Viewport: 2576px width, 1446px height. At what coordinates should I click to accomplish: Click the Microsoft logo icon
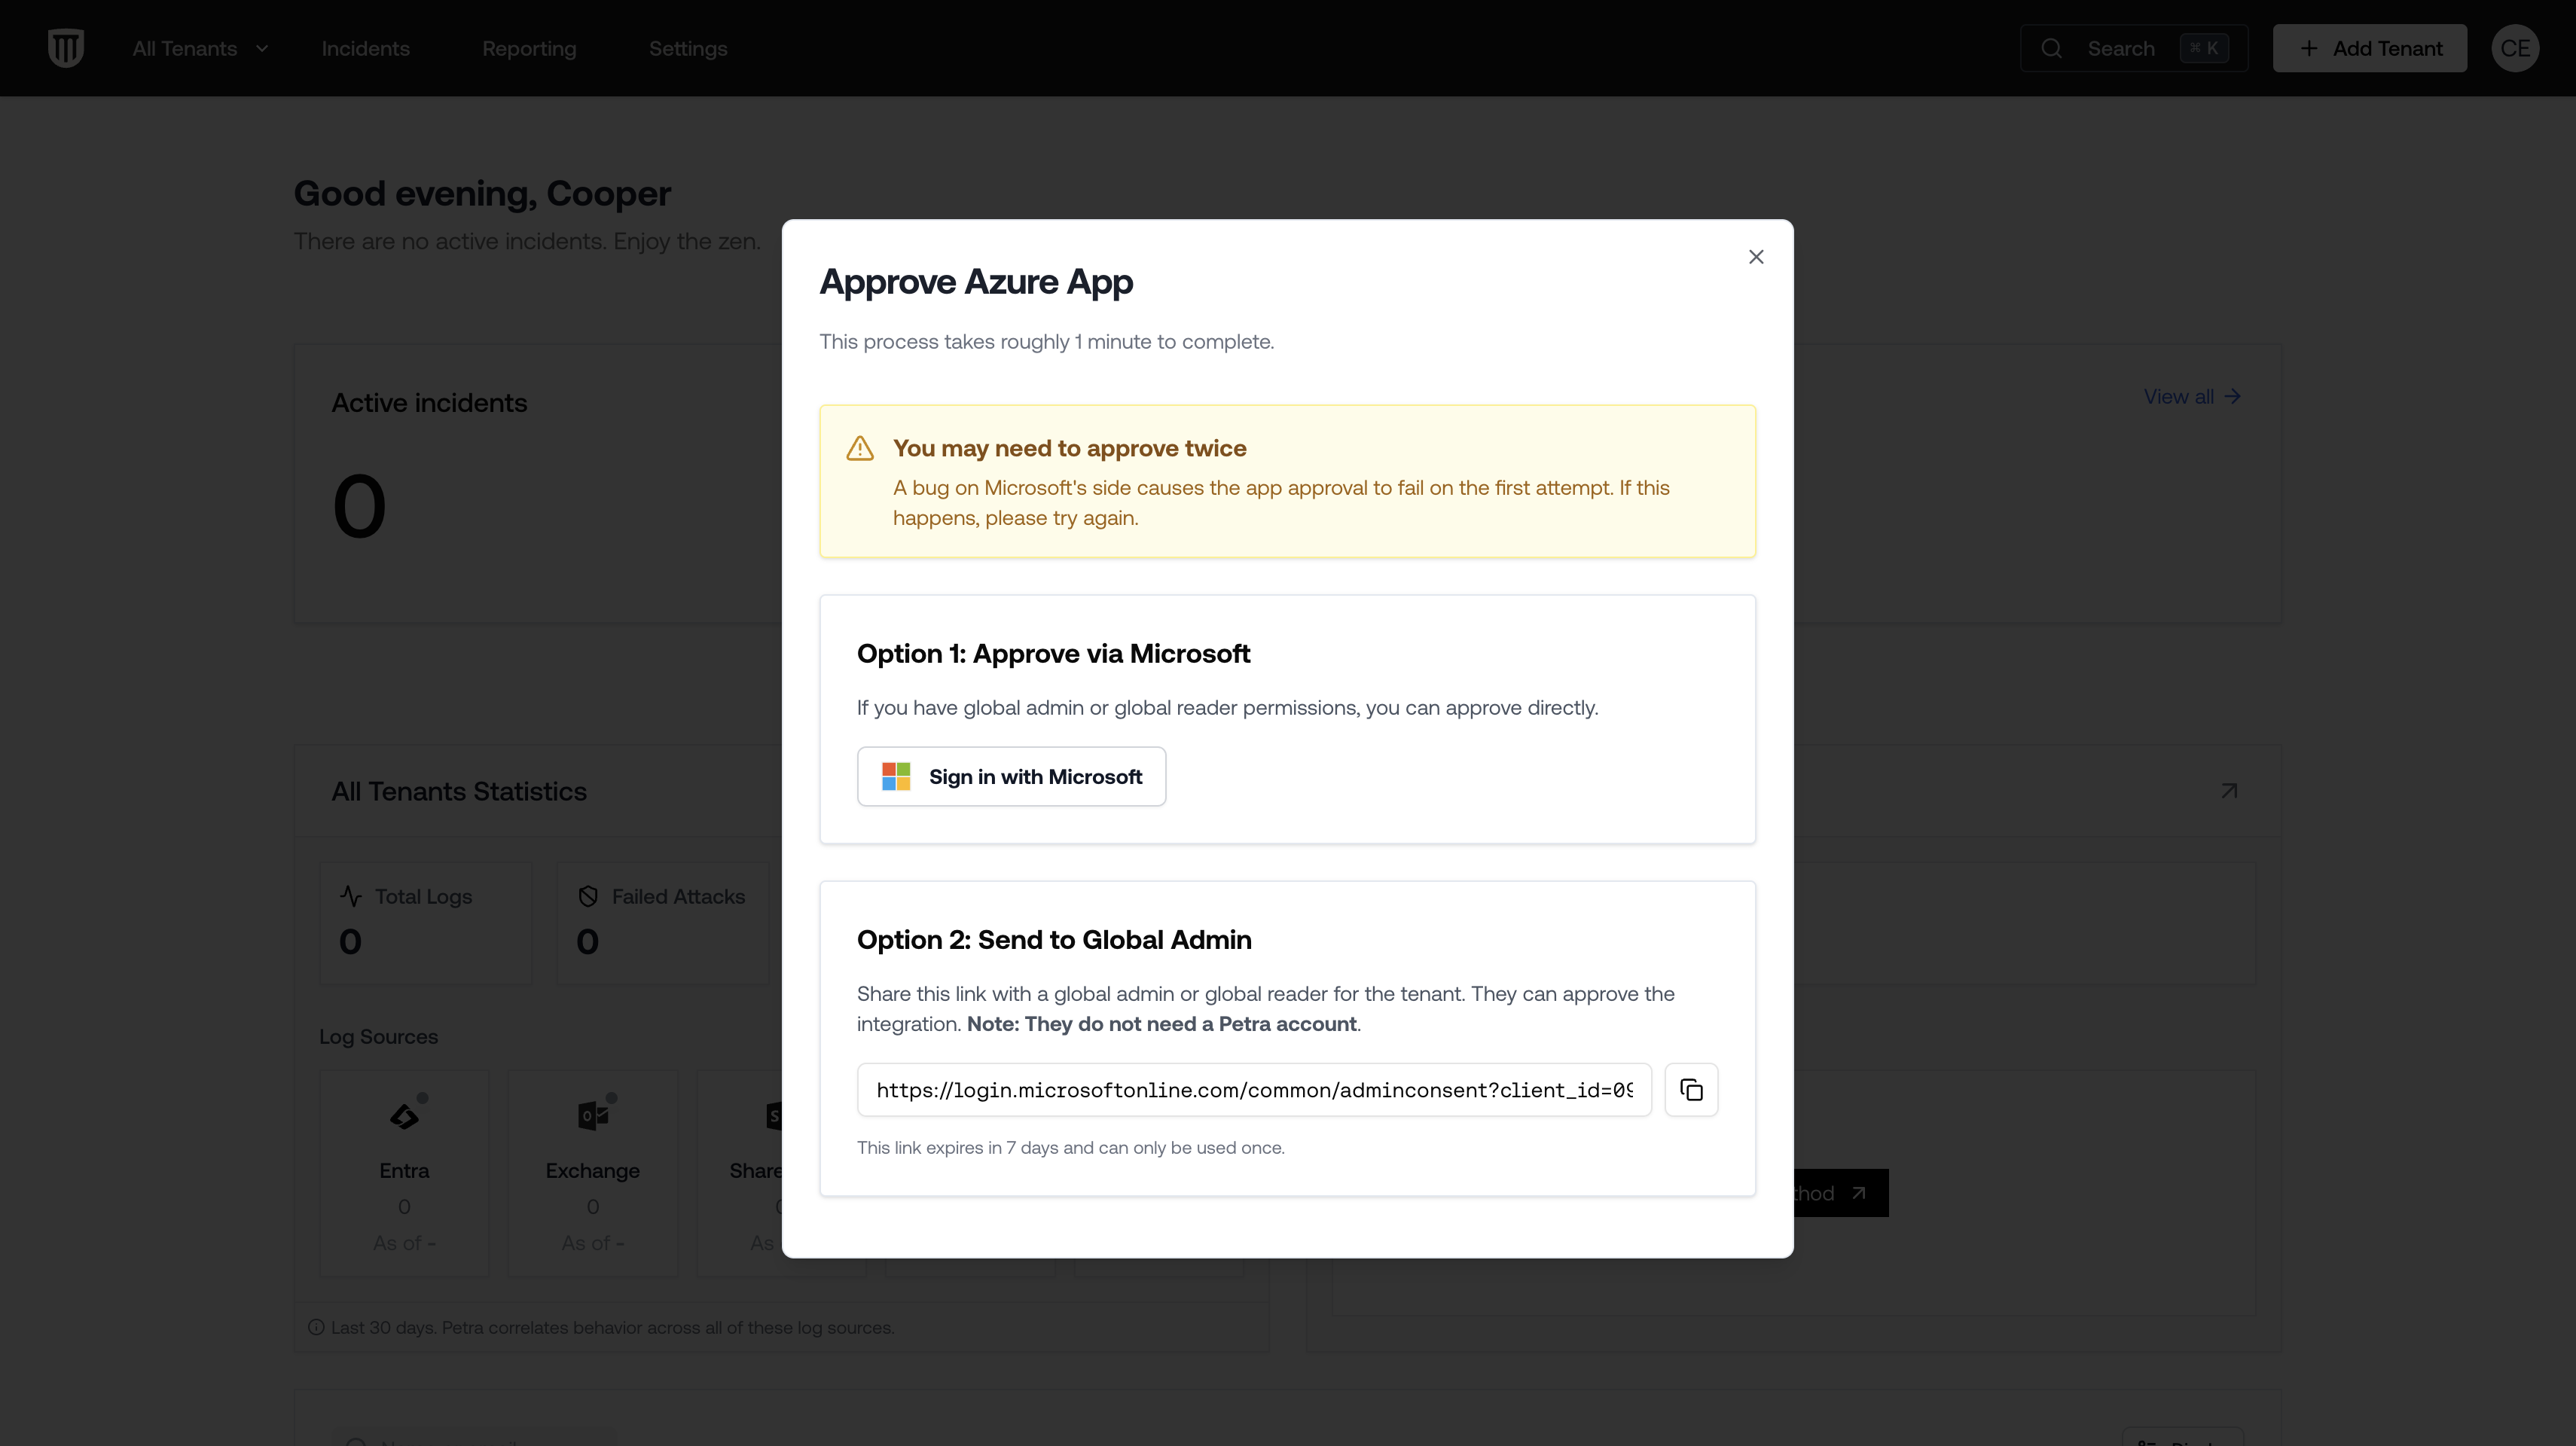tap(896, 777)
